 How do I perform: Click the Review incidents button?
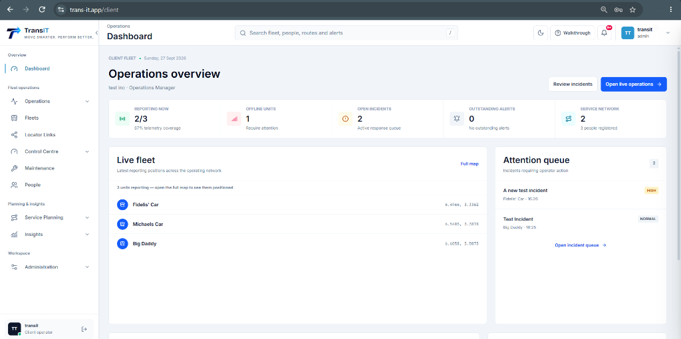point(573,84)
